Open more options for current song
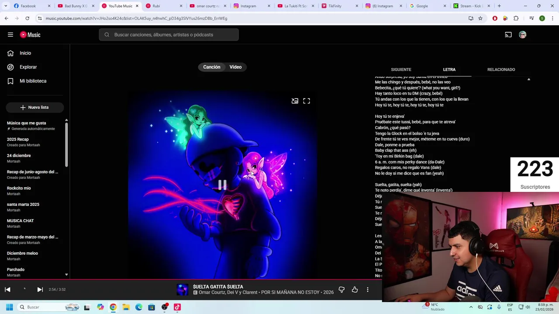 (368, 290)
